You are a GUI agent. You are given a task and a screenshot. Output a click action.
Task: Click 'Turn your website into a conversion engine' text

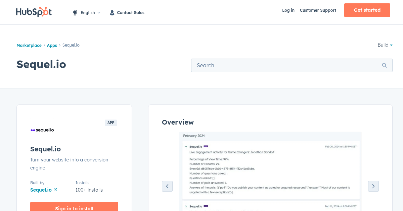pos(69,164)
